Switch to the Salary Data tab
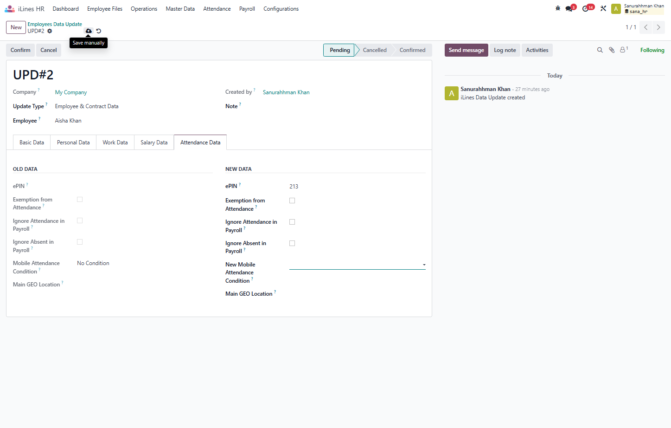Image resolution: width=671 pixels, height=428 pixels. pos(154,143)
